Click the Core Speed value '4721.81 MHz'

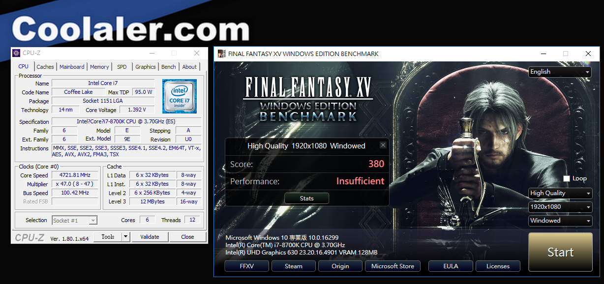pos(75,175)
